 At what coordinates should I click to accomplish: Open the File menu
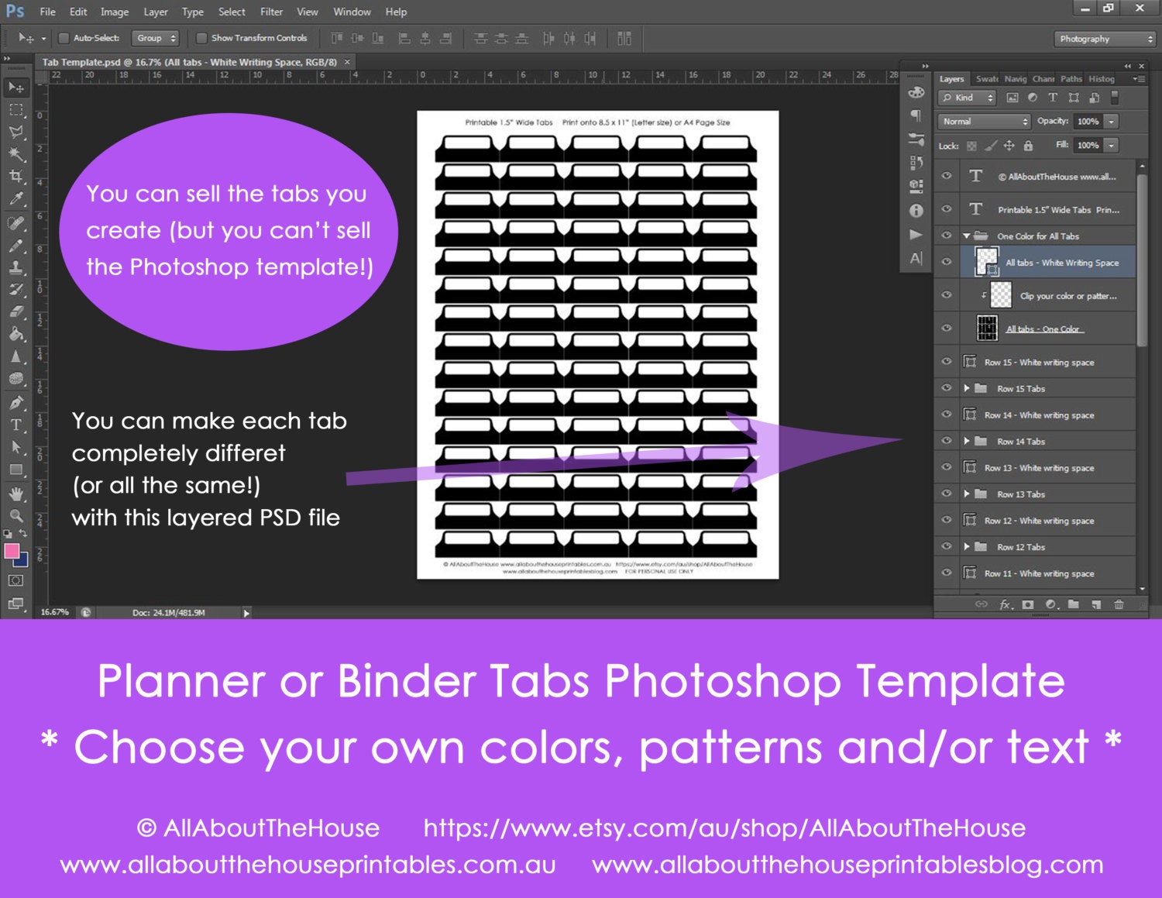click(48, 12)
